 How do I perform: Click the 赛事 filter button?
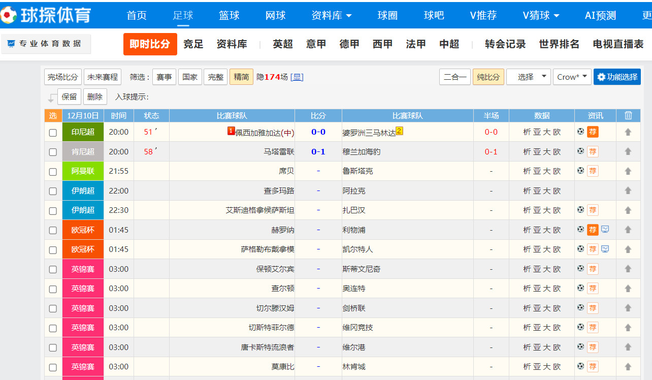pos(164,77)
